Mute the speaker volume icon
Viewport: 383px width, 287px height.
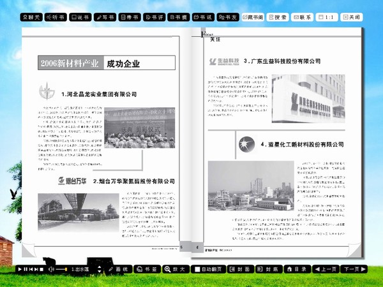click(x=51, y=269)
